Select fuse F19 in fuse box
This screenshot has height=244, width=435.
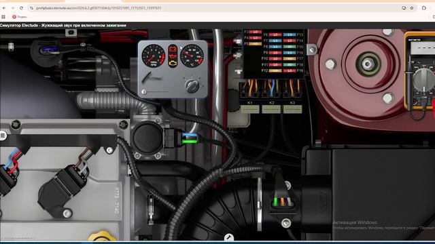tap(290, 70)
